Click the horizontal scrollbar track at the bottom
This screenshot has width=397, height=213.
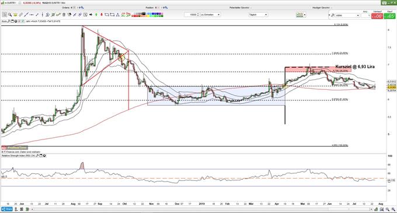point(203,209)
